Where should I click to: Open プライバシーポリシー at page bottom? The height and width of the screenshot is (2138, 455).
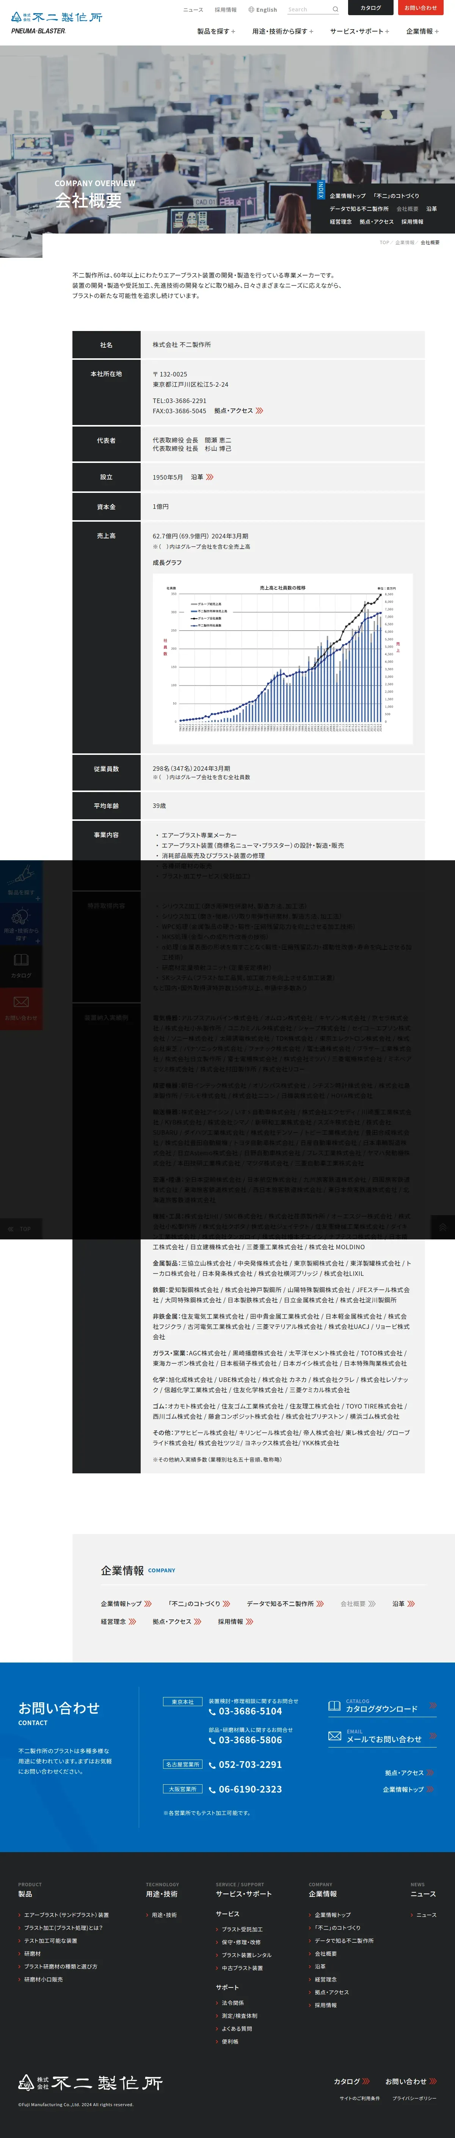click(414, 2098)
